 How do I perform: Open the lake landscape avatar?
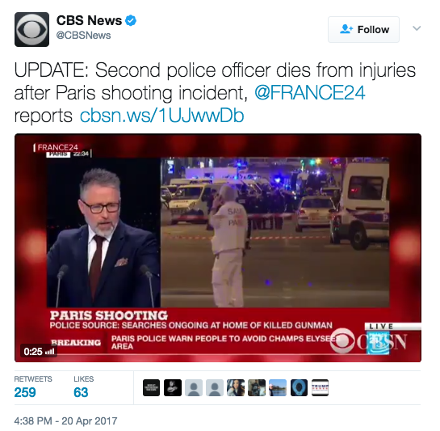[278, 387]
